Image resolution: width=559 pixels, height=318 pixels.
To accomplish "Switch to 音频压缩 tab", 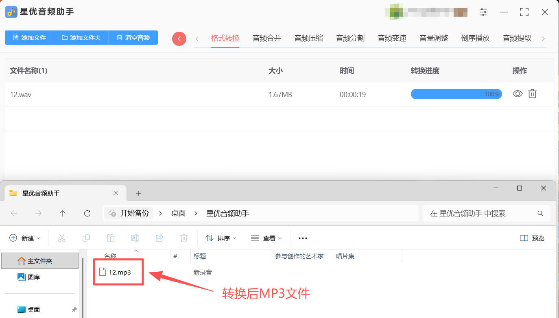I will pos(308,39).
